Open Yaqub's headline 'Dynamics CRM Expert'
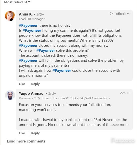137x145 pixels. (35, 98)
